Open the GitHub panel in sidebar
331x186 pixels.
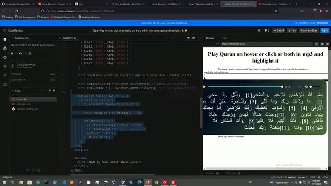click(x=5, y=66)
